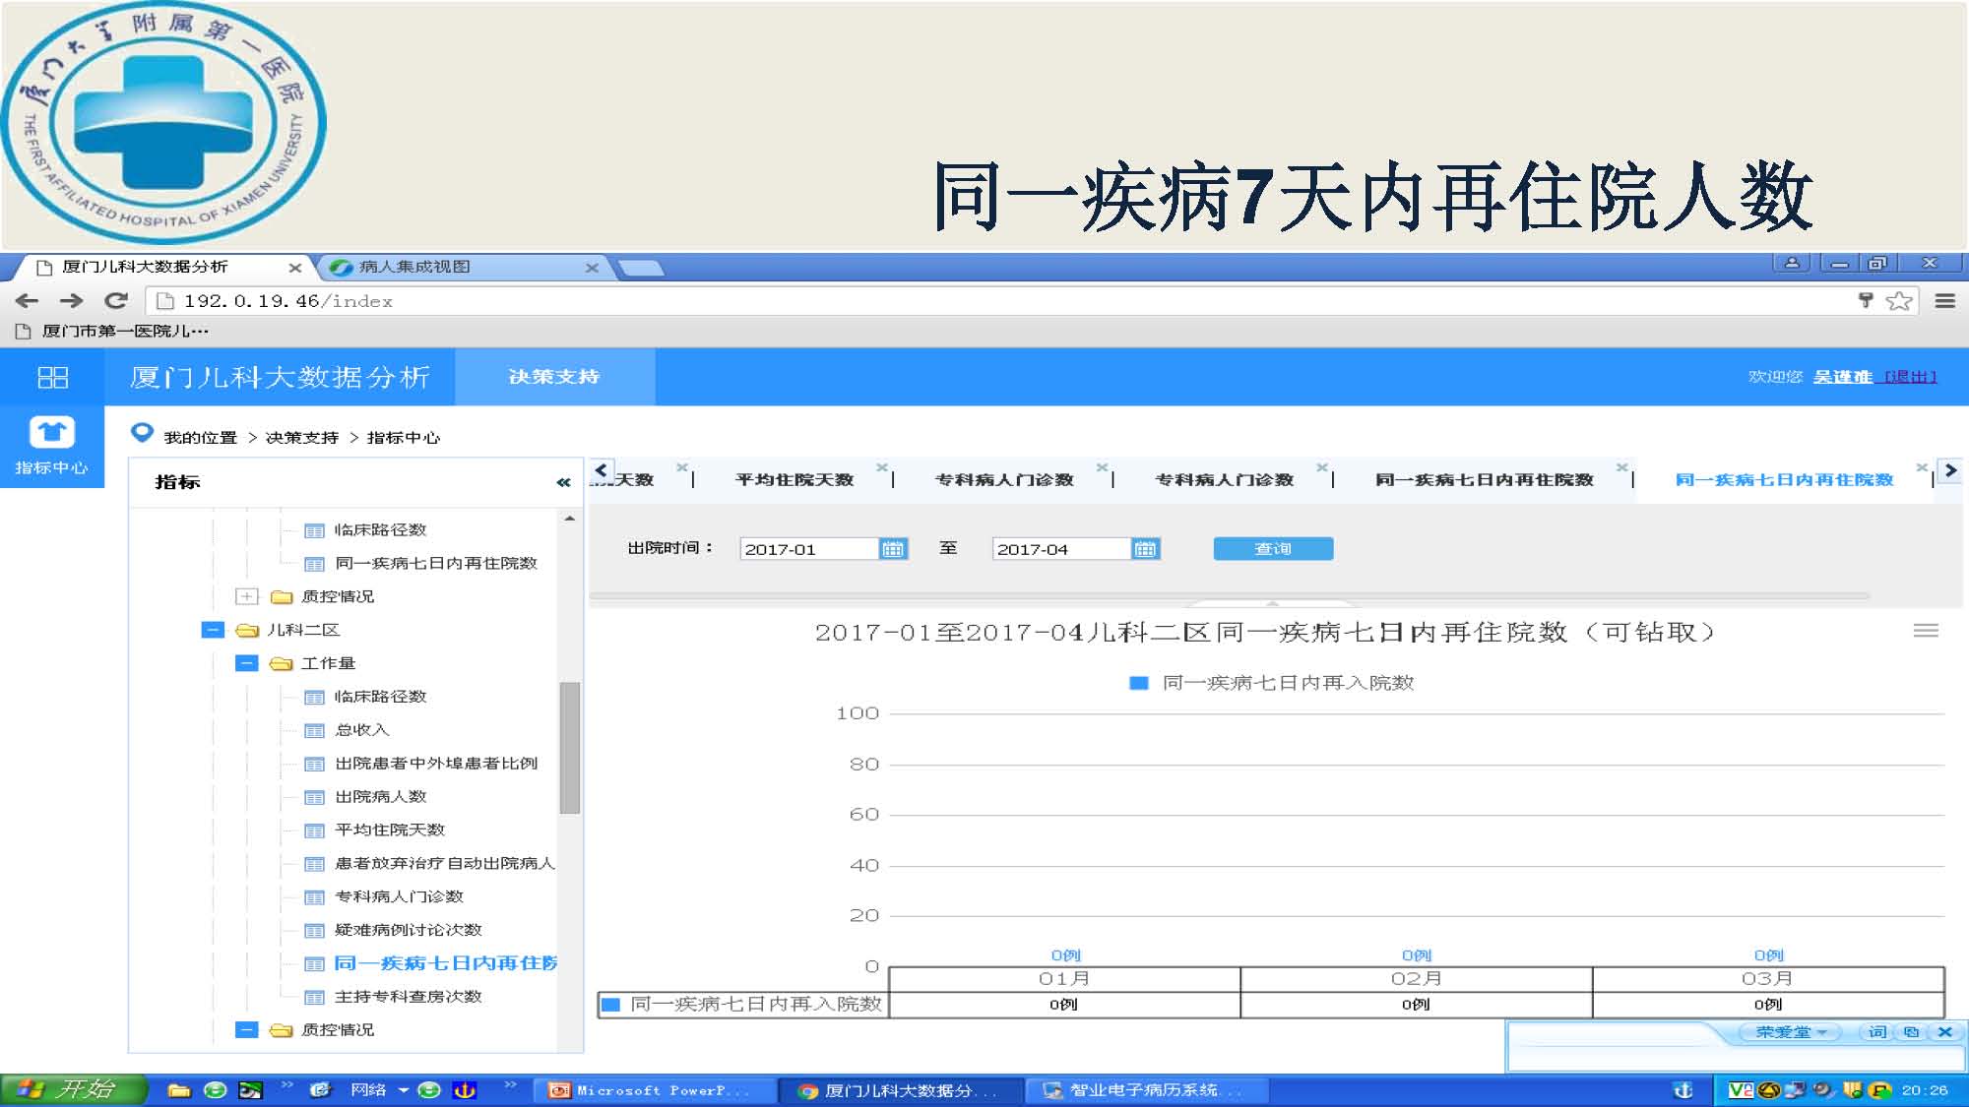Screen dimensions: 1969x1107
Task: Open Windows 开始 start button
Action: pos(73,1089)
